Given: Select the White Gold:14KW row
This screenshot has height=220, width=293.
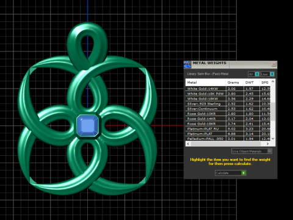Looking at the screenshot, I should point(228,89).
